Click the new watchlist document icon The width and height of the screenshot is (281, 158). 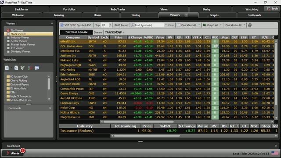[7, 68]
